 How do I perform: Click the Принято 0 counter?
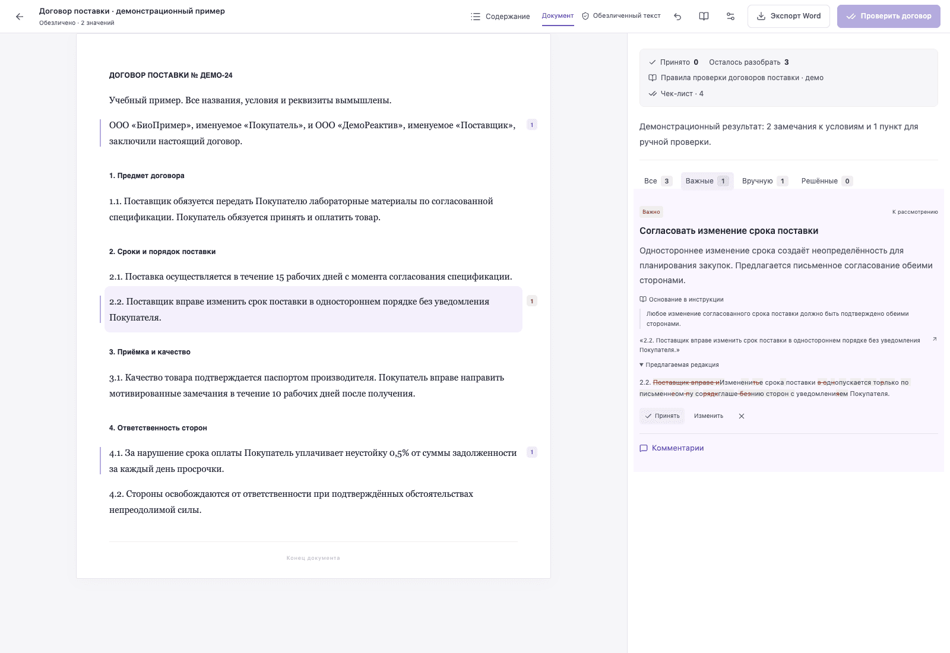674,62
